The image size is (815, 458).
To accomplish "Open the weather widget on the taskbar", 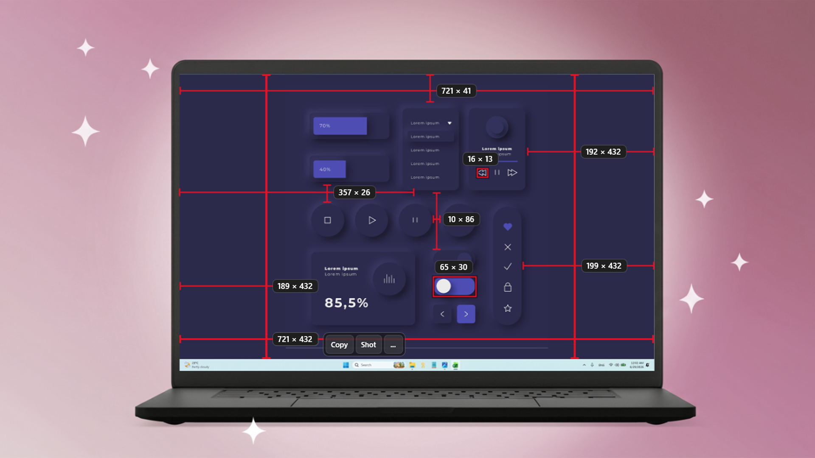I will pos(197,365).
